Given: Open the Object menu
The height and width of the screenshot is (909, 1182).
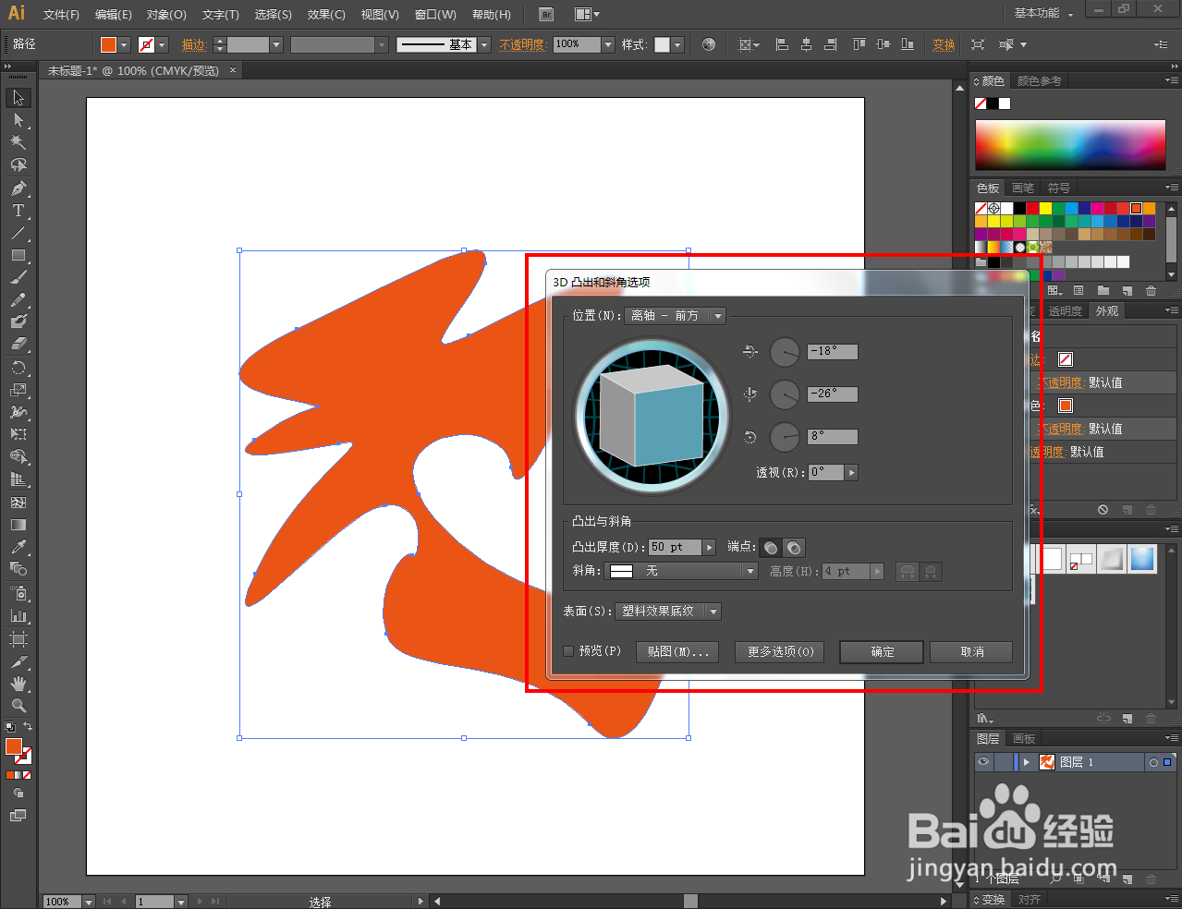Looking at the screenshot, I should pyautogui.click(x=166, y=15).
